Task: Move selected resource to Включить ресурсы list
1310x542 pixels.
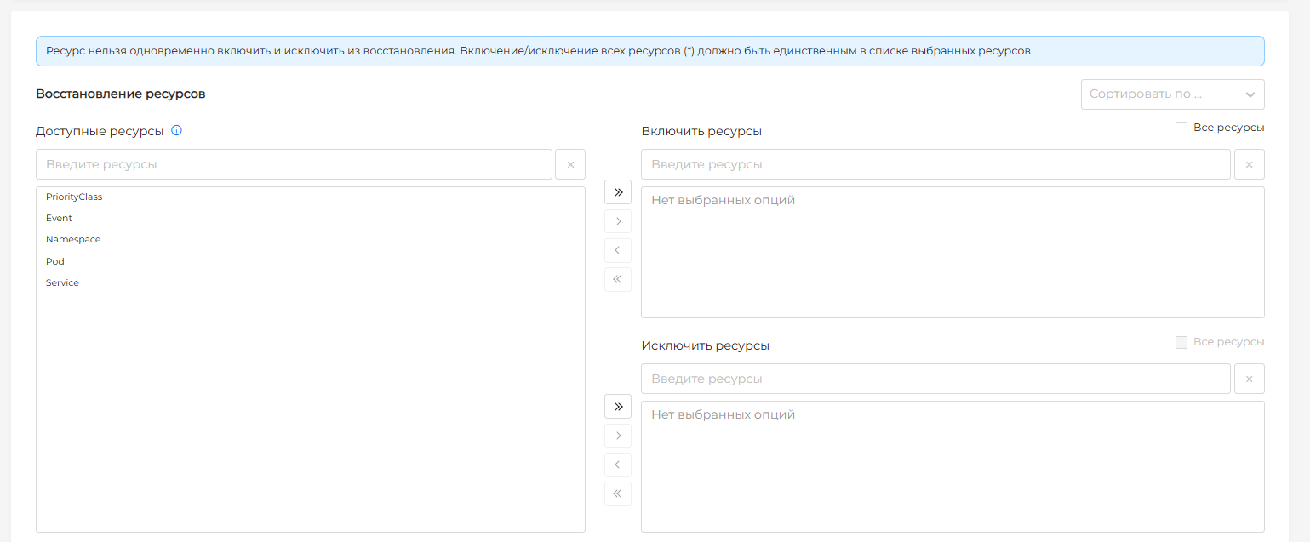Action: pos(618,221)
